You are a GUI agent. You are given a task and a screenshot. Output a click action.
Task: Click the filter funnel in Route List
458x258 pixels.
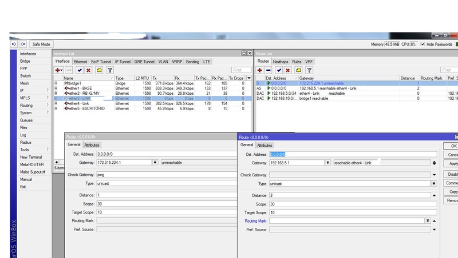tap(310, 70)
